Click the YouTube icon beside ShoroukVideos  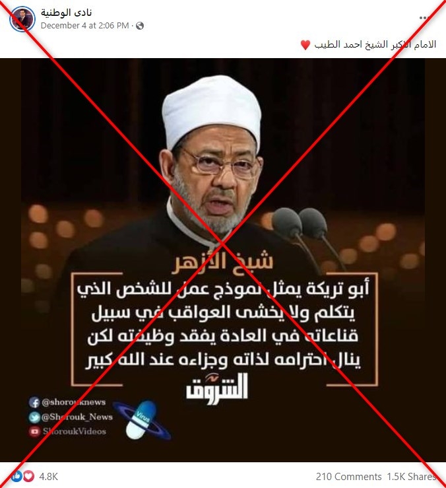(34, 431)
